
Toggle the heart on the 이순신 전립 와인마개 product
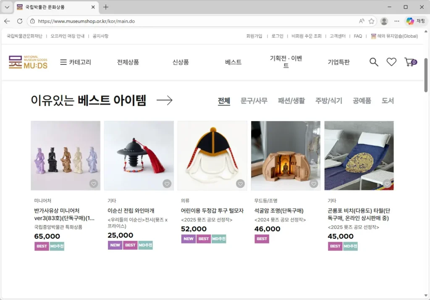click(x=167, y=184)
